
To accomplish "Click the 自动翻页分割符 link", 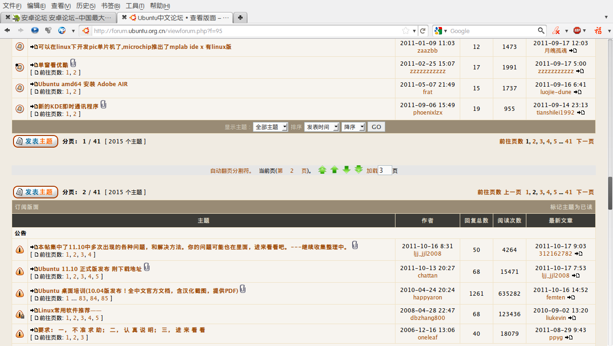I will (231, 171).
